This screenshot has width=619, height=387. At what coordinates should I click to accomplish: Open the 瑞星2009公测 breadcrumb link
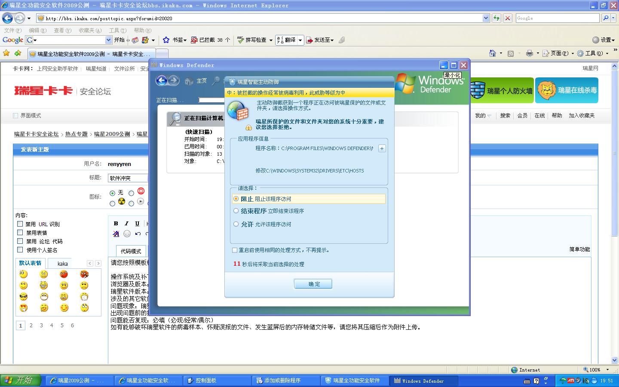112,134
